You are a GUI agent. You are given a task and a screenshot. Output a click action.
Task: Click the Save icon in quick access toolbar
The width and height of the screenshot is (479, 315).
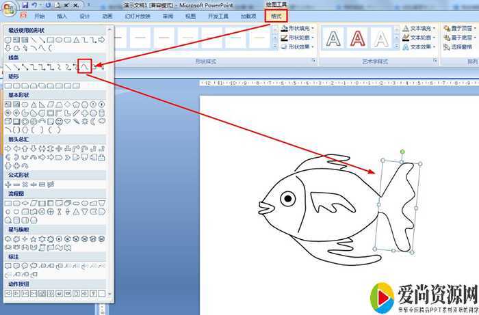[25, 5]
